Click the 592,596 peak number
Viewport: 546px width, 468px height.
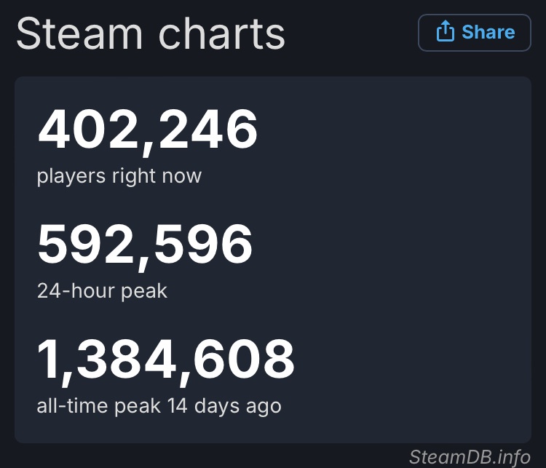145,245
